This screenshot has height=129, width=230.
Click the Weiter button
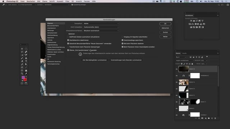tap(165, 37)
